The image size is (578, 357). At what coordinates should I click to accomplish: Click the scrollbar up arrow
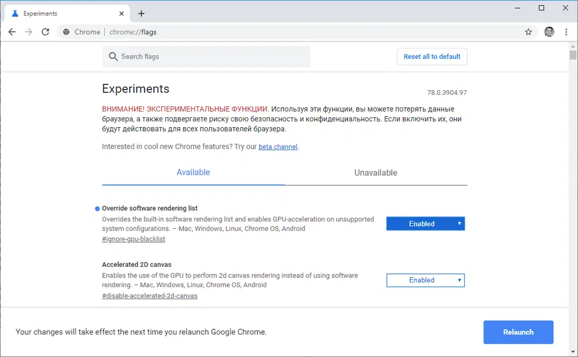(572, 46)
